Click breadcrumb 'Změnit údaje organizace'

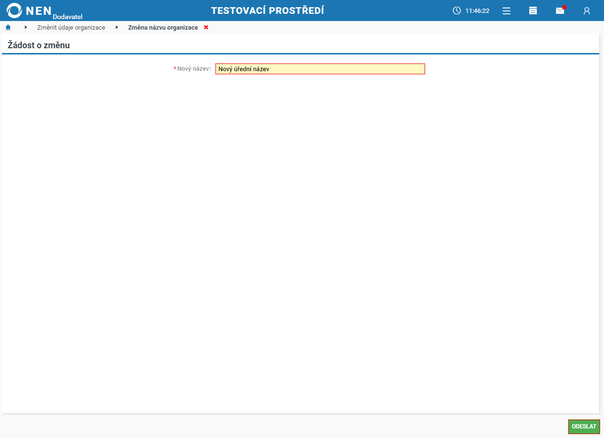coord(71,28)
